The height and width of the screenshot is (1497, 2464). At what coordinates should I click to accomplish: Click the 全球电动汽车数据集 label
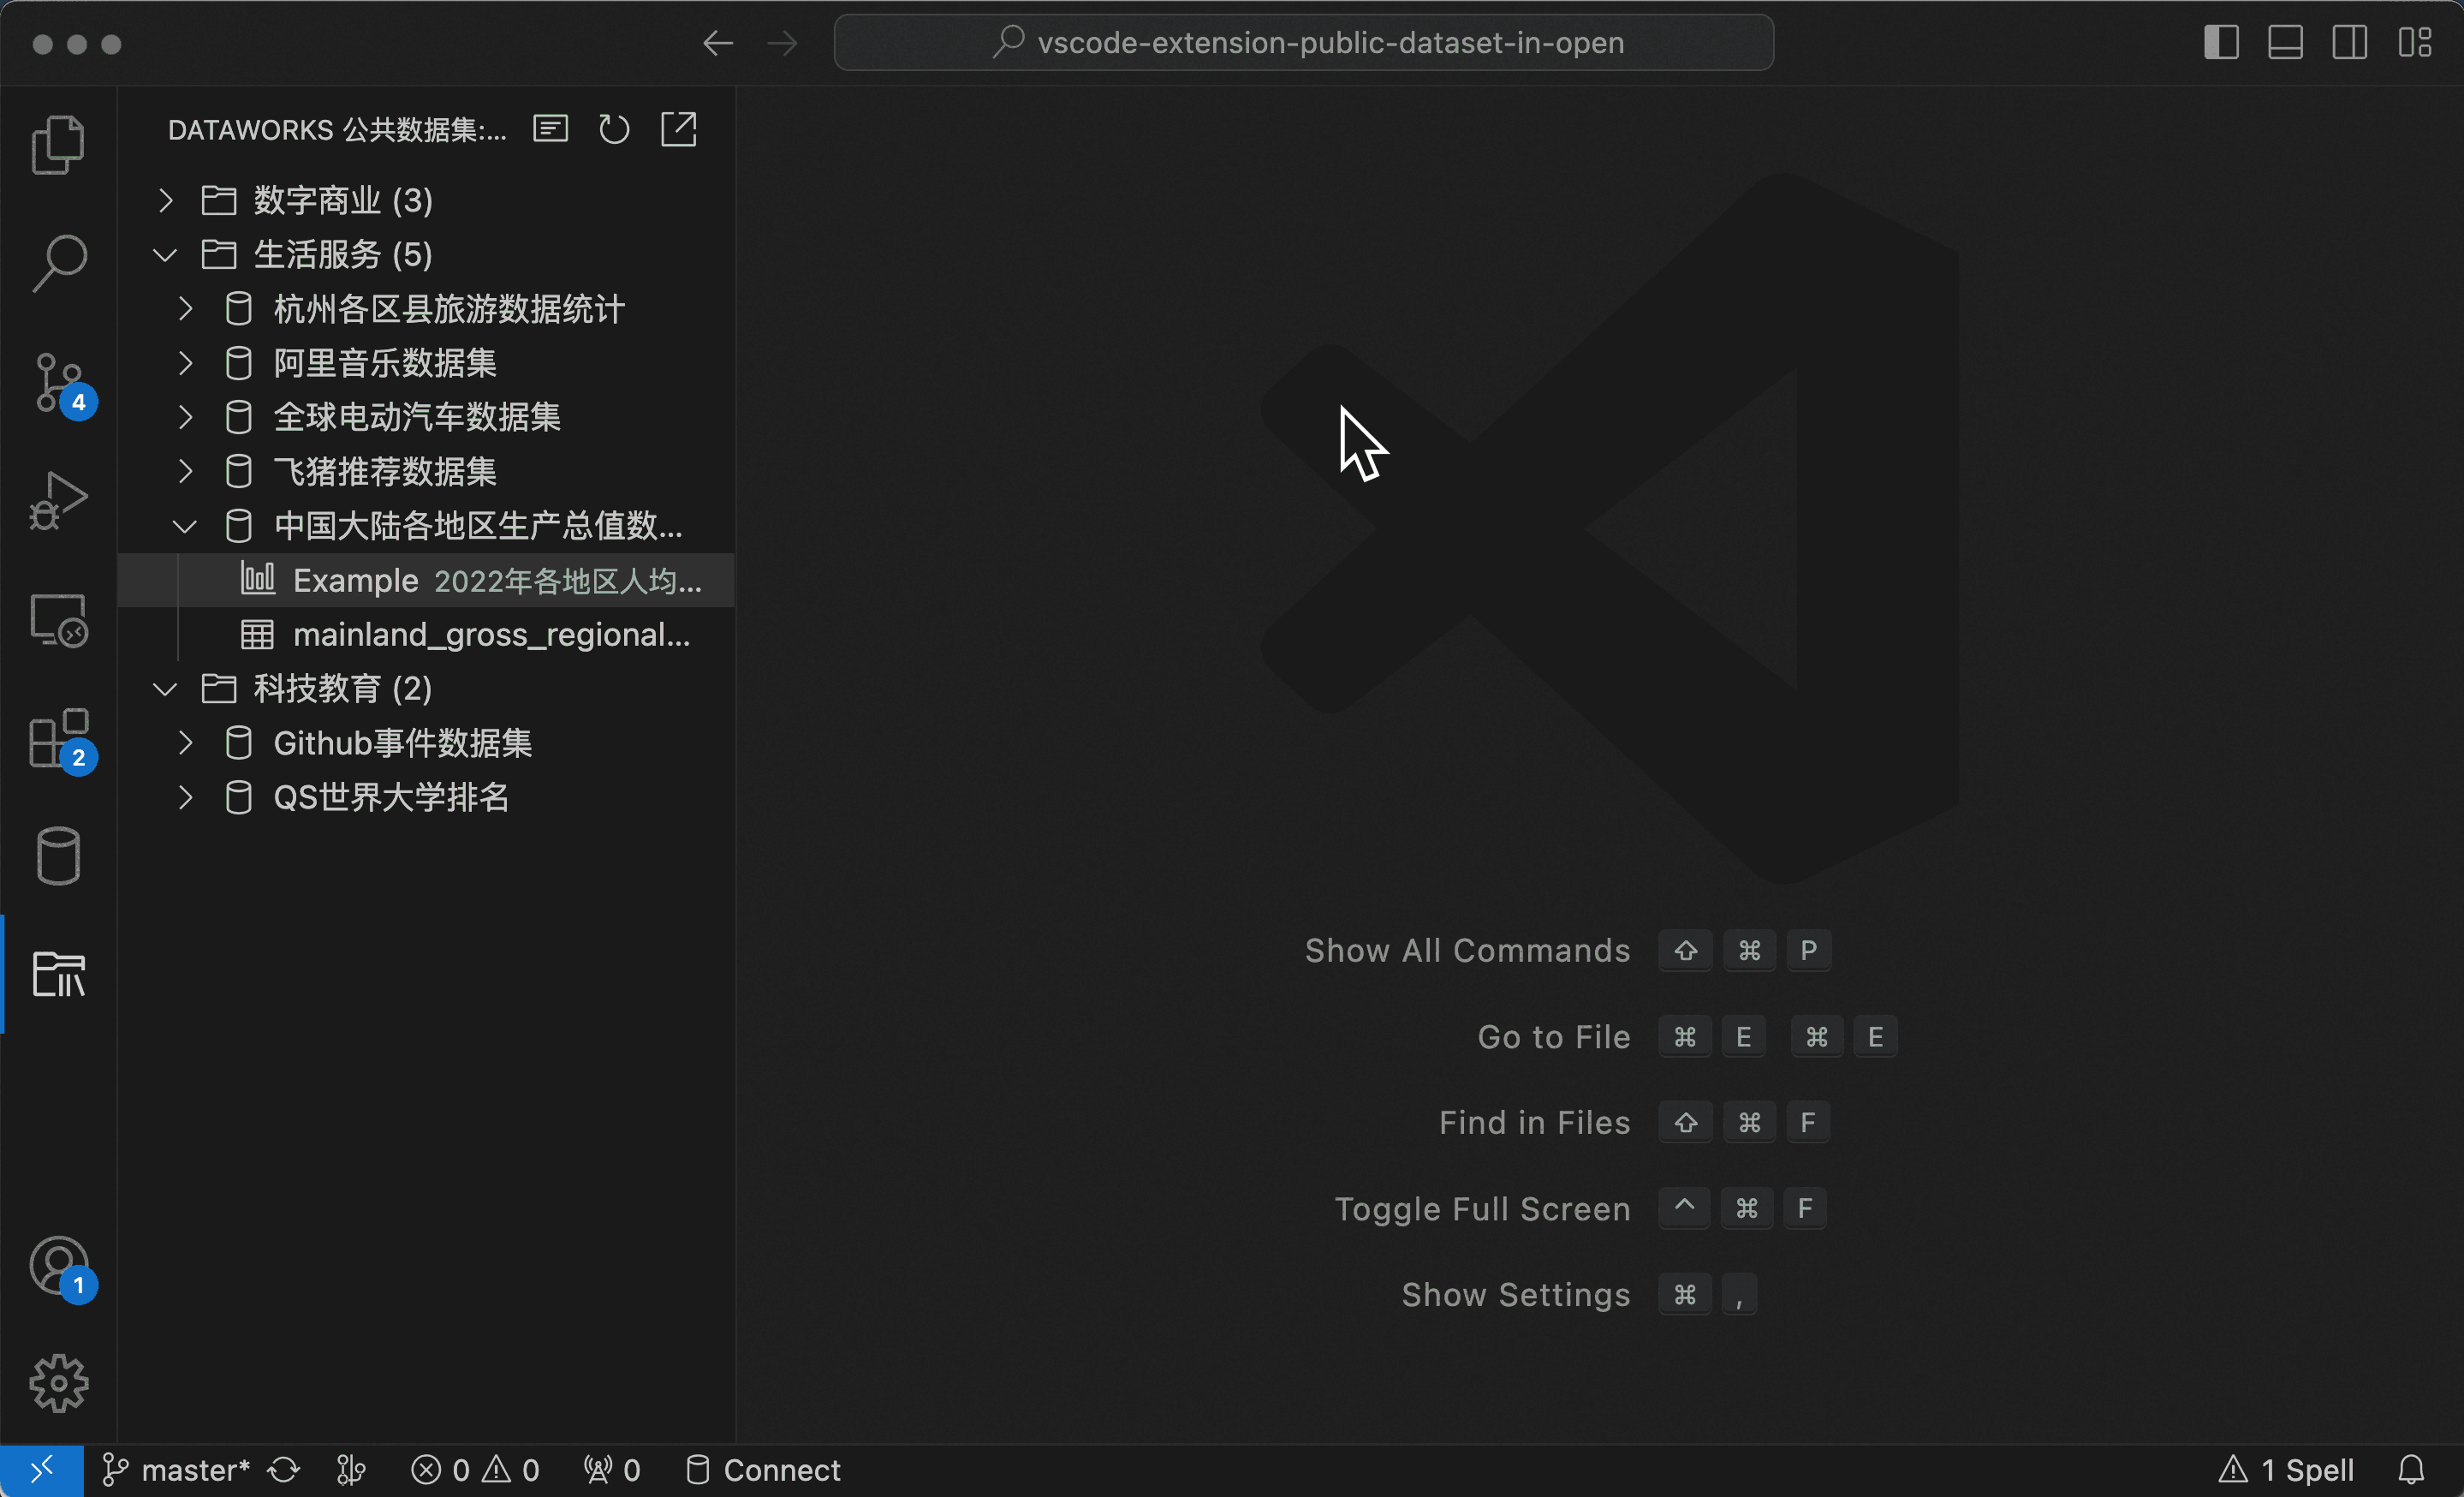pyautogui.click(x=417, y=417)
